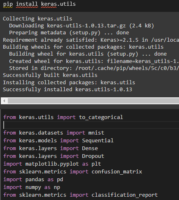Click the 'pip install keras.utils' command line
179x200 pixels.
click(x=39, y=4)
